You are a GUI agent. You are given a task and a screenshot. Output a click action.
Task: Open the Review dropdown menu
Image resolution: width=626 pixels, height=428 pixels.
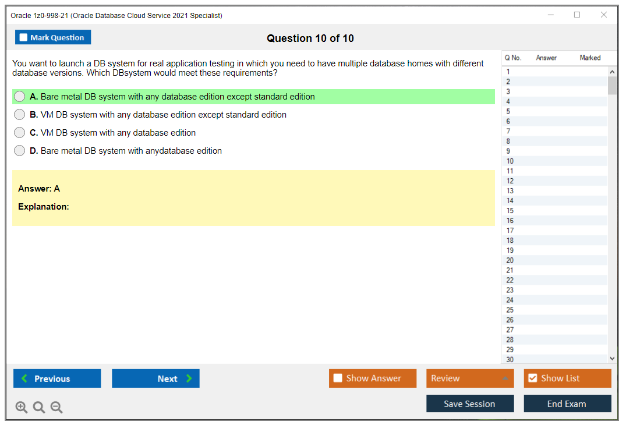469,379
